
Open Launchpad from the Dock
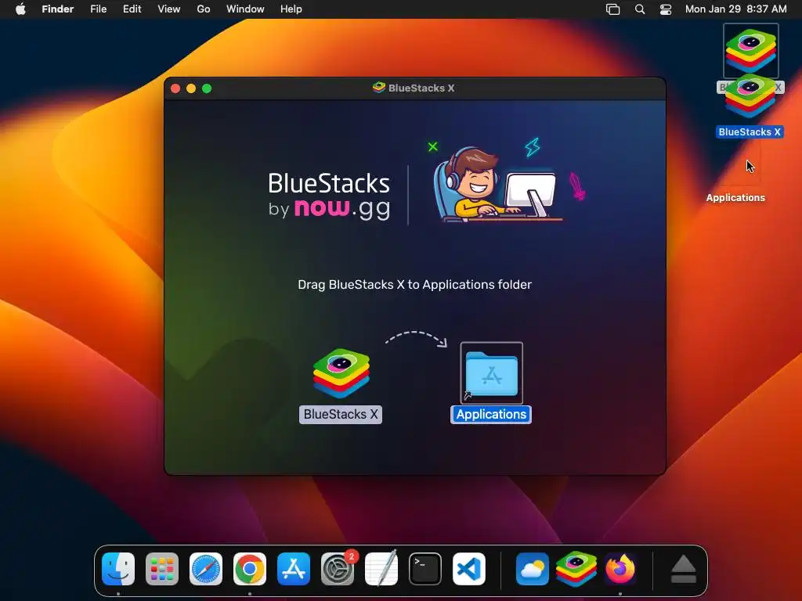[162, 569]
